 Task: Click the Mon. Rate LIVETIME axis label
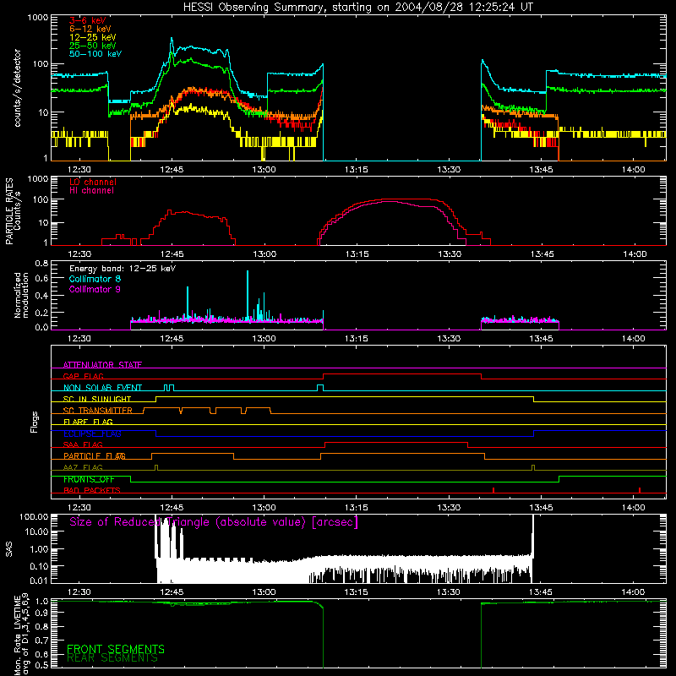[x=21, y=635]
